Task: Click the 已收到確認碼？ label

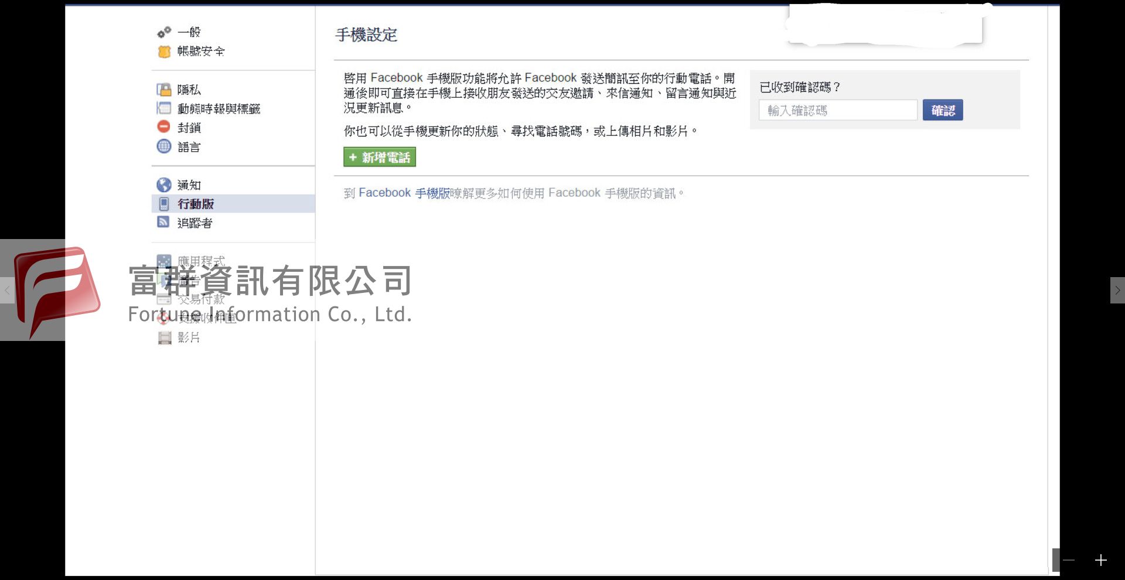Action: pyautogui.click(x=800, y=87)
